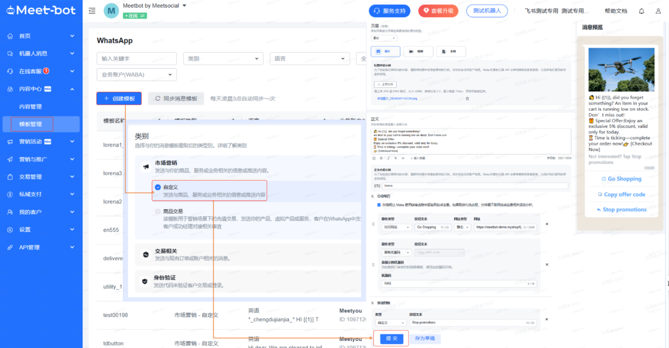This screenshot has height=348, width=669.
Task: Select the 视频 header media tab
Action: point(418,52)
